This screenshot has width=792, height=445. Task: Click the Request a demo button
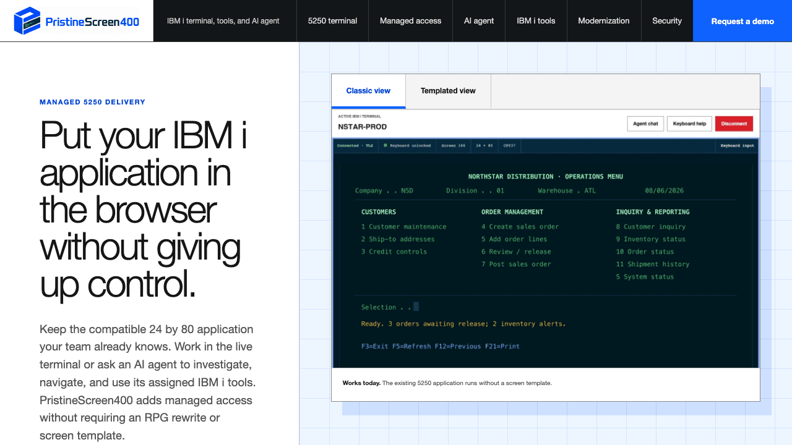click(x=742, y=21)
